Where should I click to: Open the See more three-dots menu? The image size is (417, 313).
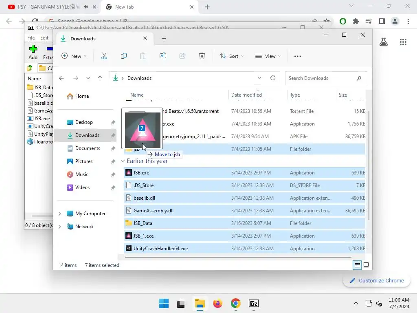[298, 56]
